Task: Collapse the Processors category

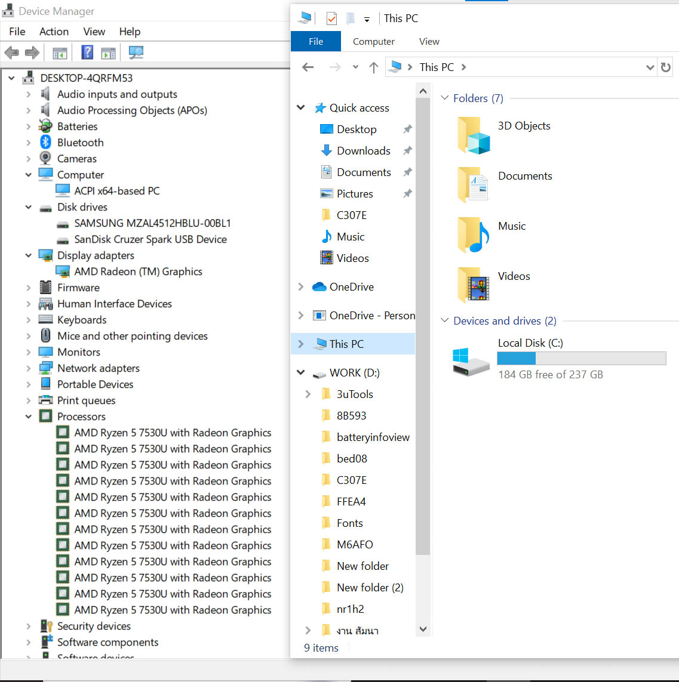Action: (x=28, y=416)
